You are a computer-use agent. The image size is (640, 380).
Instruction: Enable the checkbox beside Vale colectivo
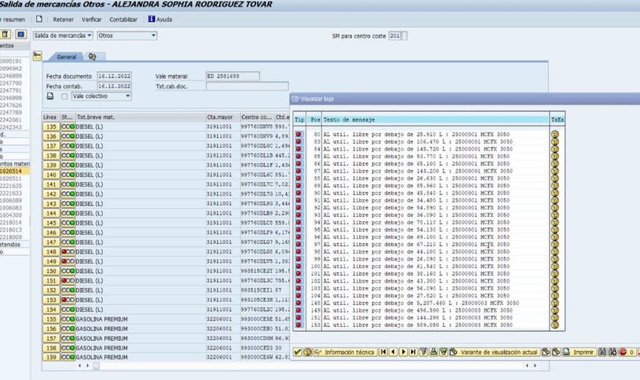(64, 96)
